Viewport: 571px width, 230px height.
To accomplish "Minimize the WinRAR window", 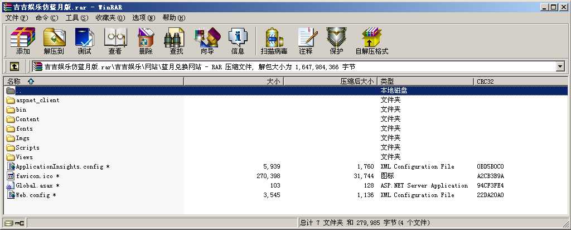I will (x=545, y=7).
